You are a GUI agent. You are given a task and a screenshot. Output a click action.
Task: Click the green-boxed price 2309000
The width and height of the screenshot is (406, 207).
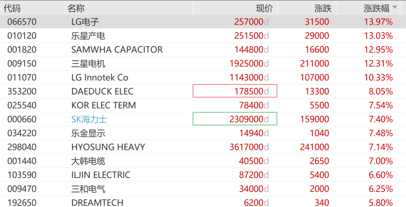(x=235, y=119)
